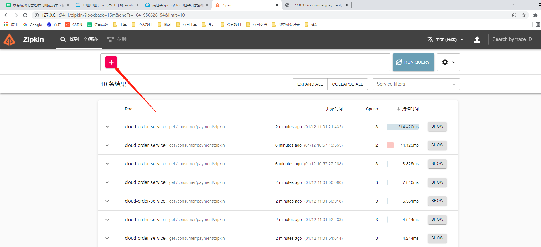Open the apps shortcut in bookmarks bar

click(x=11, y=25)
